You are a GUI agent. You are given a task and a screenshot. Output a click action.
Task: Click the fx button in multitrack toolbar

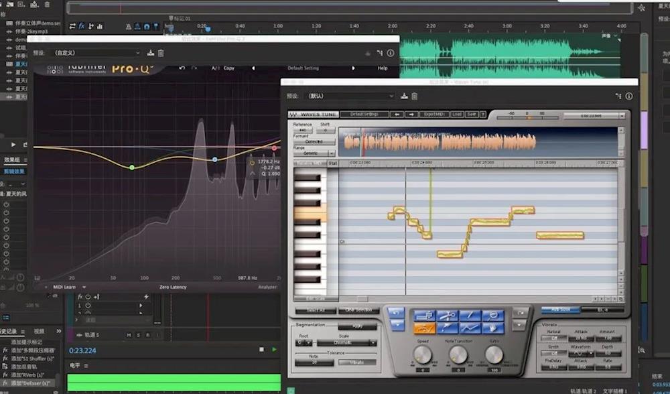(x=82, y=26)
